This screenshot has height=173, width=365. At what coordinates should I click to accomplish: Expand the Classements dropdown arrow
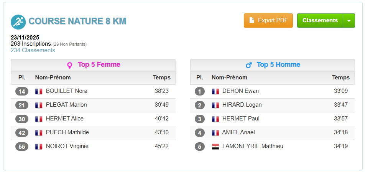349,21
